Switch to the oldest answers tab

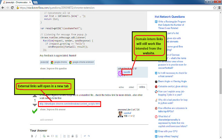(132, 87)
